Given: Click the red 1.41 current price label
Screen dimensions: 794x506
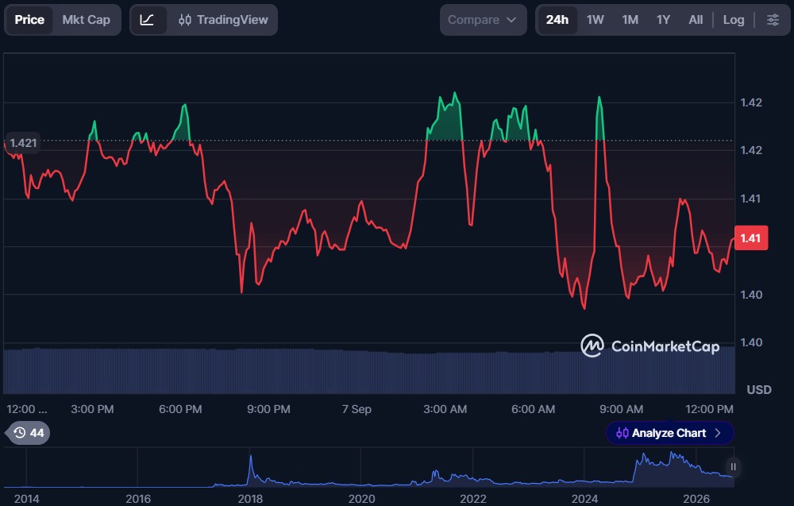Looking at the screenshot, I should point(750,238).
